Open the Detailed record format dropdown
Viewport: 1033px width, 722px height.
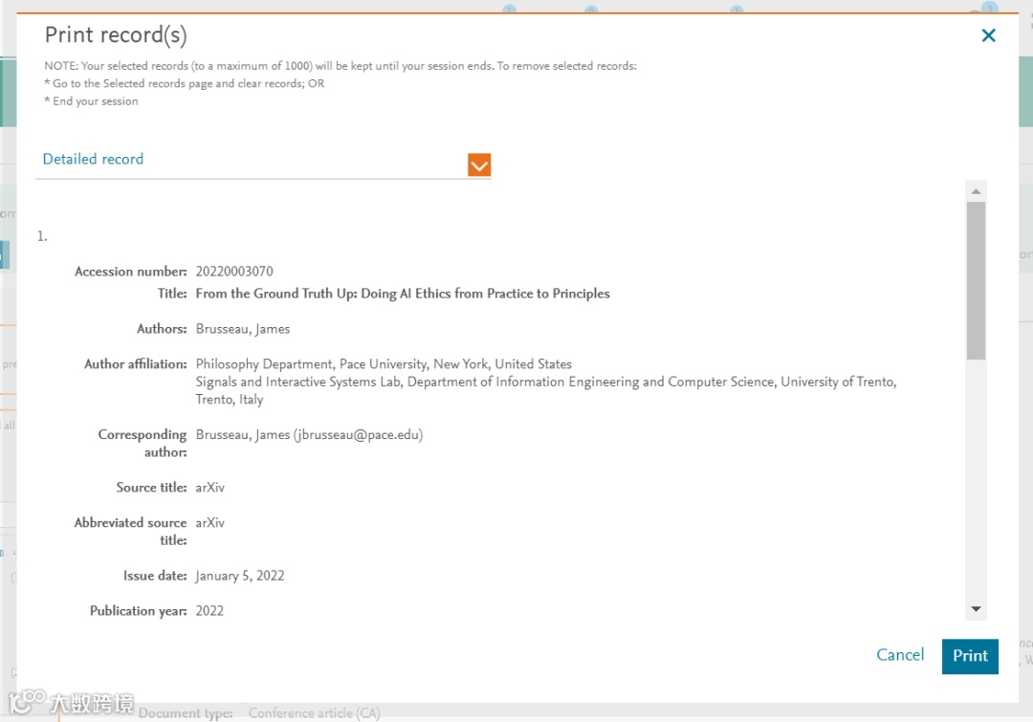tap(479, 164)
